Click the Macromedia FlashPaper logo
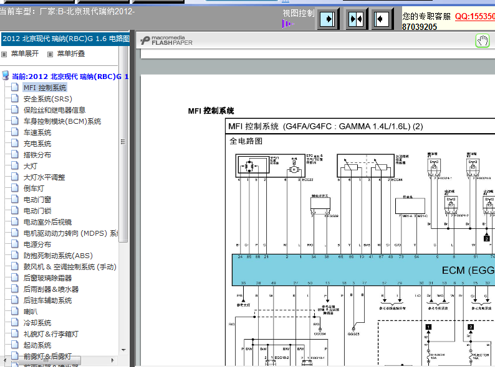The image size is (495, 367). [x=167, y=40]
